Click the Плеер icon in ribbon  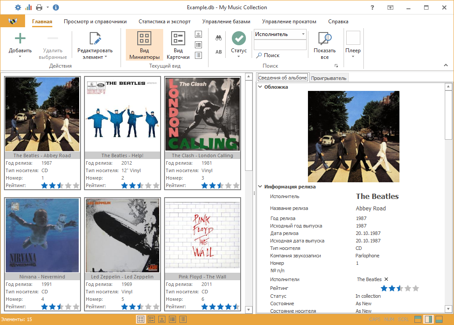353,38
